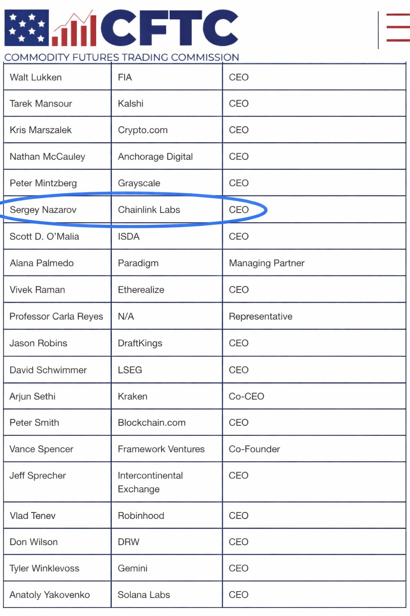Select the Vlad Tenev name cell

point(32,516)
